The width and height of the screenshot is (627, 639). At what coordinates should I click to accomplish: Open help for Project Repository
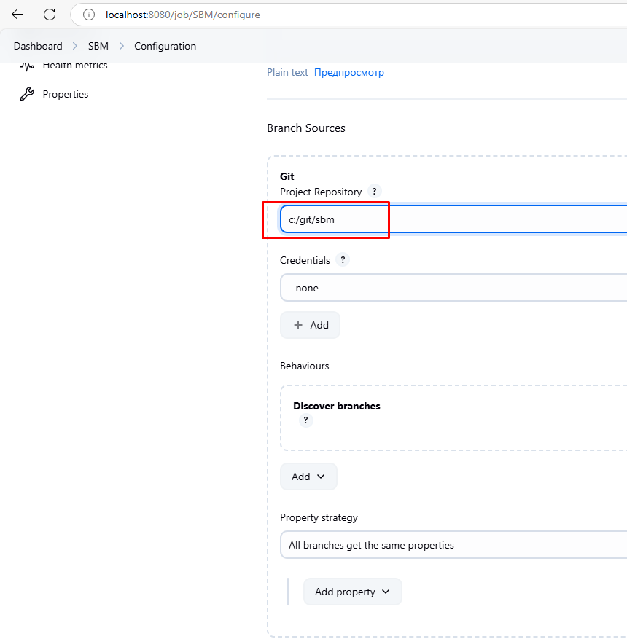tap(374, 192)
